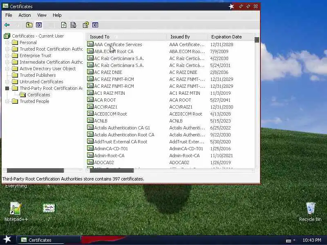Click the star icon in Certificates title bar

point(231,7)
